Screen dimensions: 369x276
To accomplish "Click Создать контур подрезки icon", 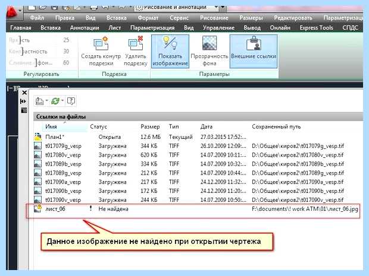I will click(101, 43).
